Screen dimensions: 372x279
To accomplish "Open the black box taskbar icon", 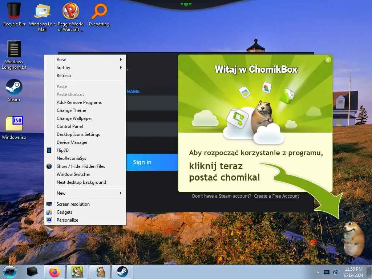I will coord(32,272).
